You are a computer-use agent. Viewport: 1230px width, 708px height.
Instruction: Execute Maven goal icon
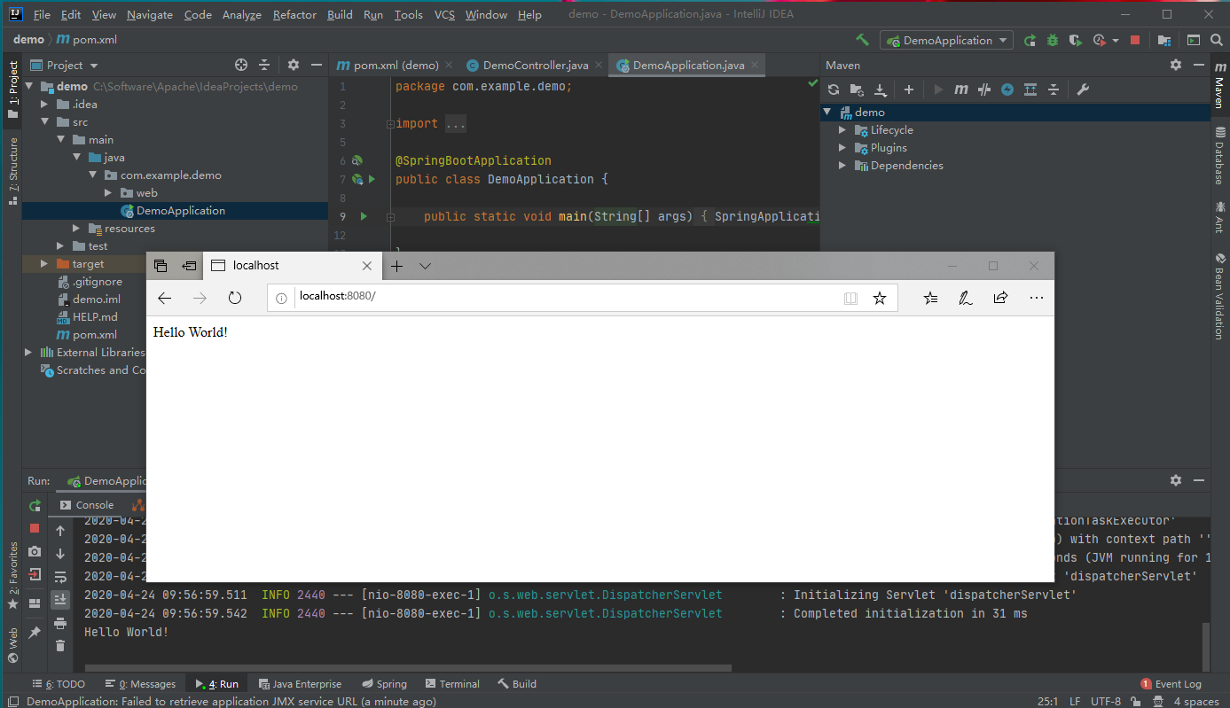(961, 89)
